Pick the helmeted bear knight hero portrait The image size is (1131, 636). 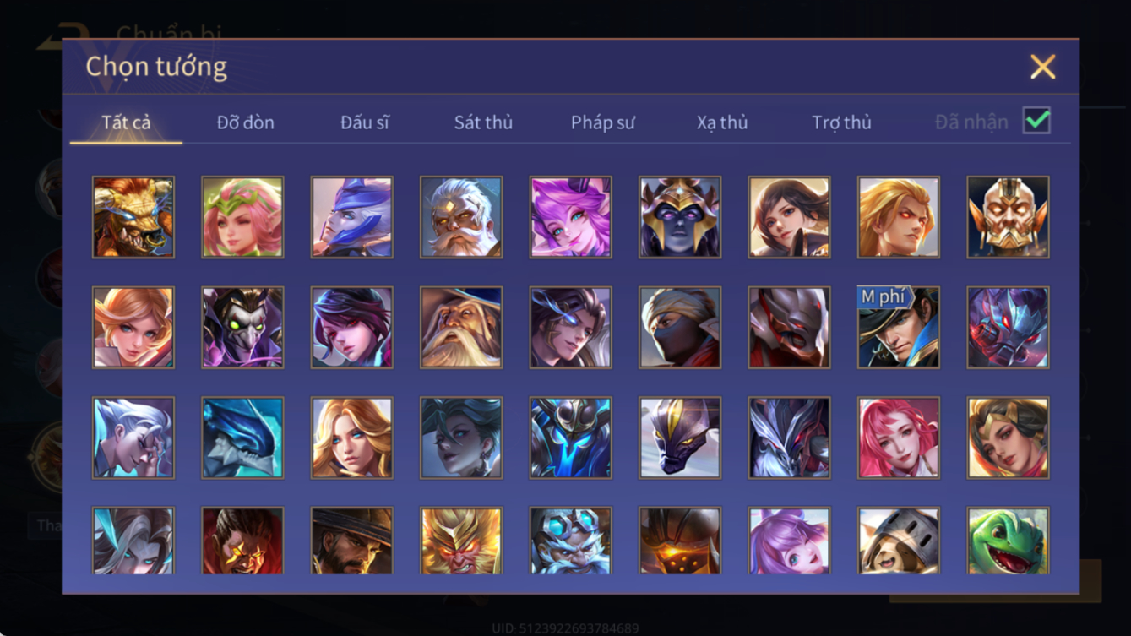click(x=899, y=541)
